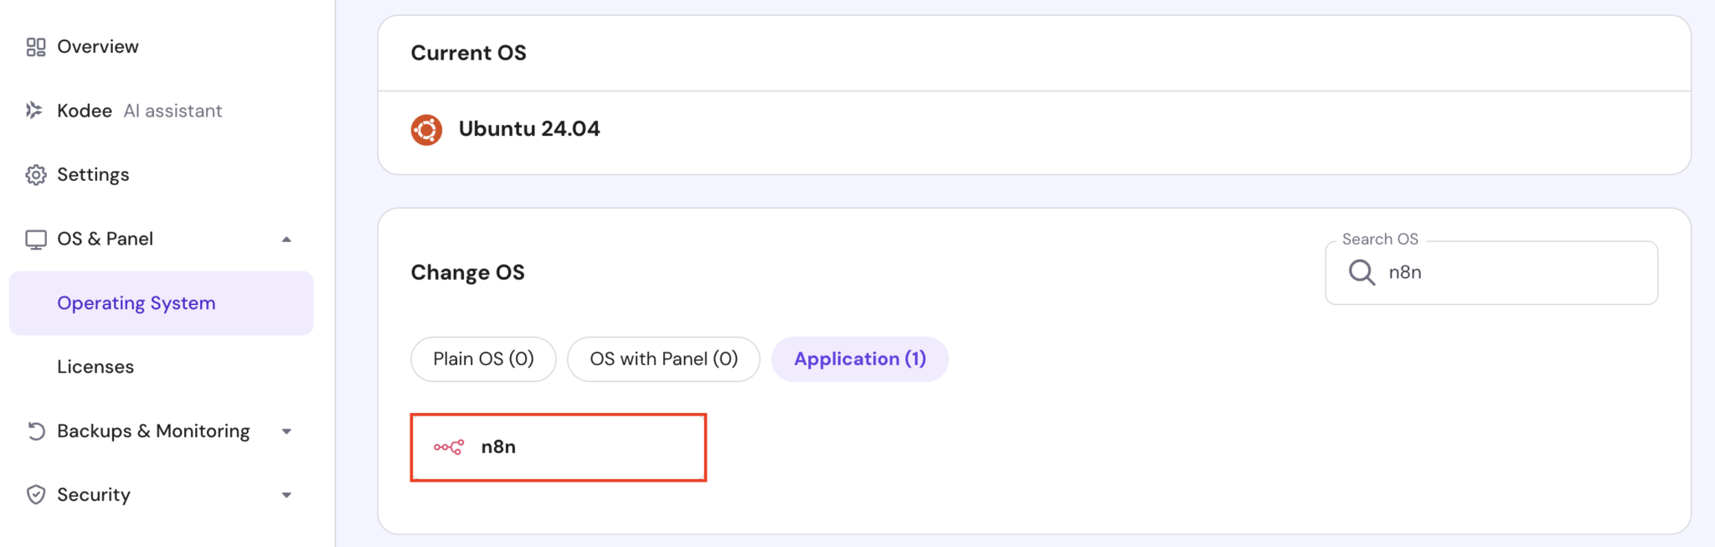Expand the Backups & Monitoring section
1715x547 pixels.
[x=286, y=431]
